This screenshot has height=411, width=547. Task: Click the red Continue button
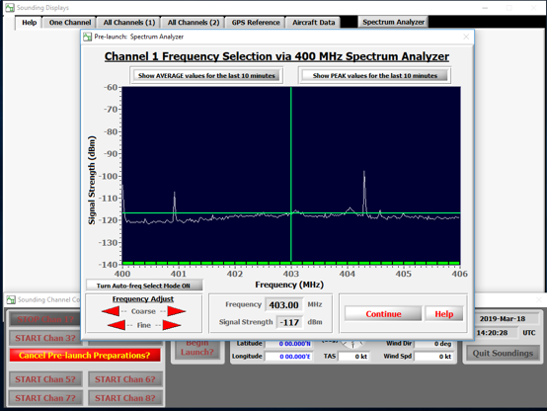(x=383, y=313)
